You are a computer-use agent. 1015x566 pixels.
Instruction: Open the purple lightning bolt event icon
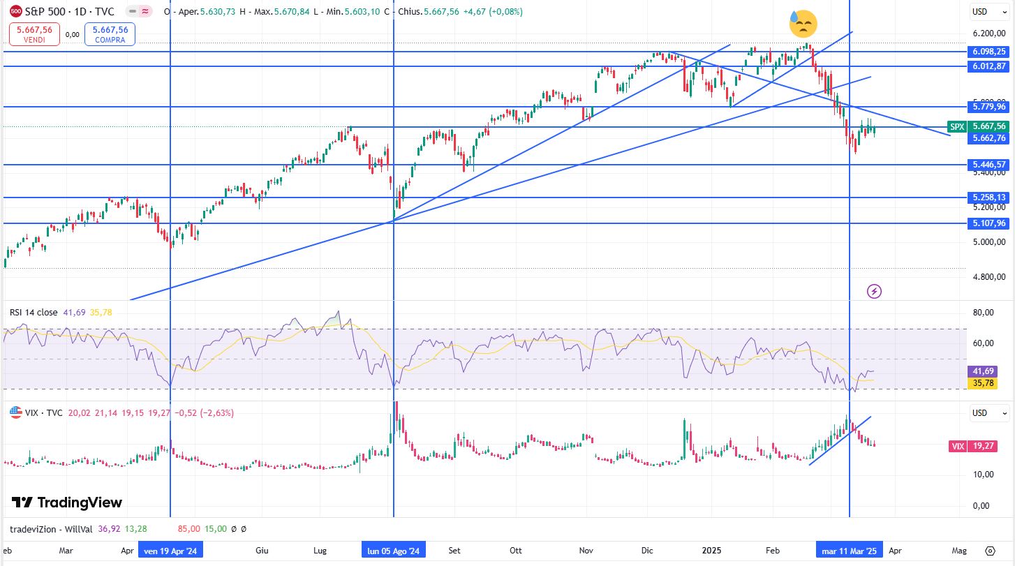(874, 291)
